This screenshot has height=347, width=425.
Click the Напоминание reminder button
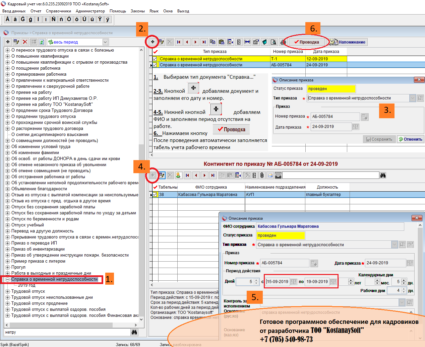pyautogui.click(x=348, y=42)
